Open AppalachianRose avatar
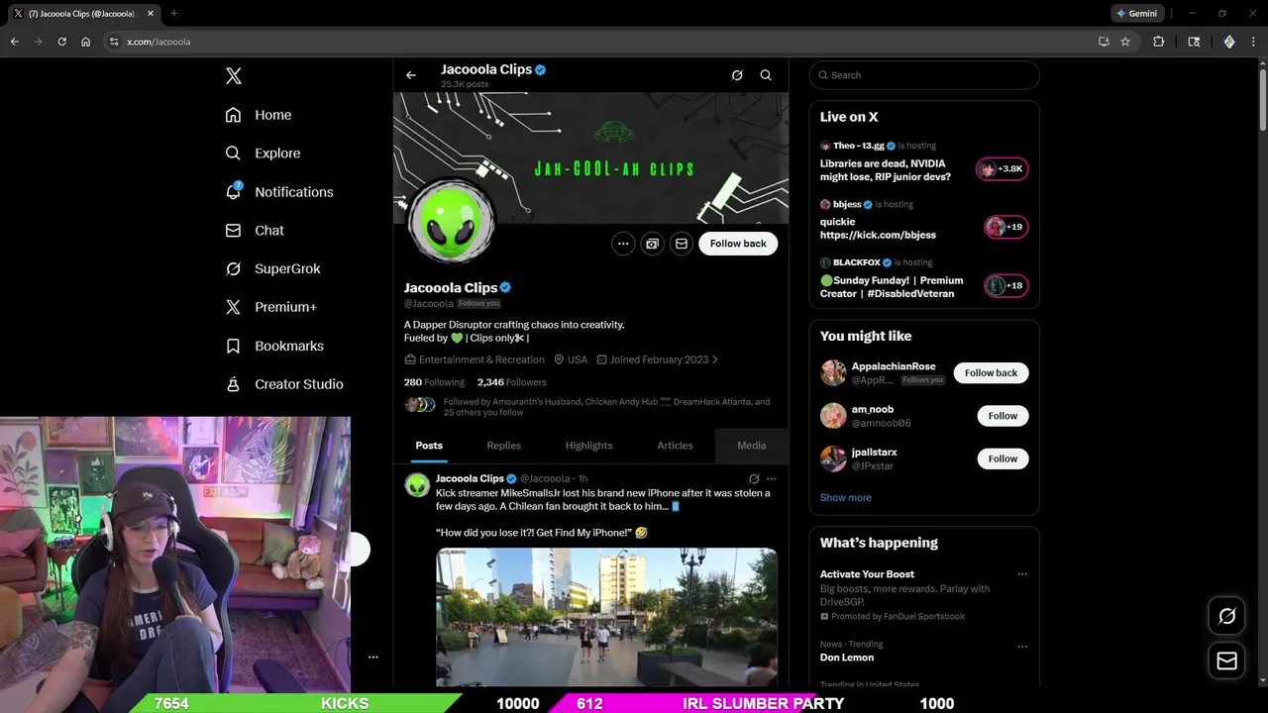Image resolution: width=1268 pixels, height=713 pixels. tap(833, 373)
